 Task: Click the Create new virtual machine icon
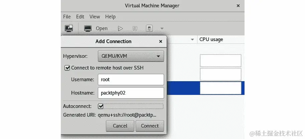(69, 28)
